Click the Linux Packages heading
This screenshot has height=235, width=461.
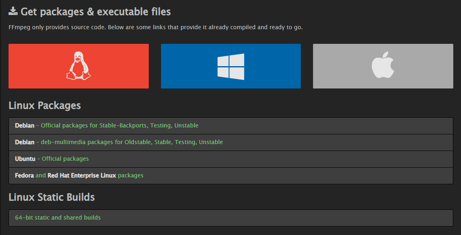tap(45, 106)
